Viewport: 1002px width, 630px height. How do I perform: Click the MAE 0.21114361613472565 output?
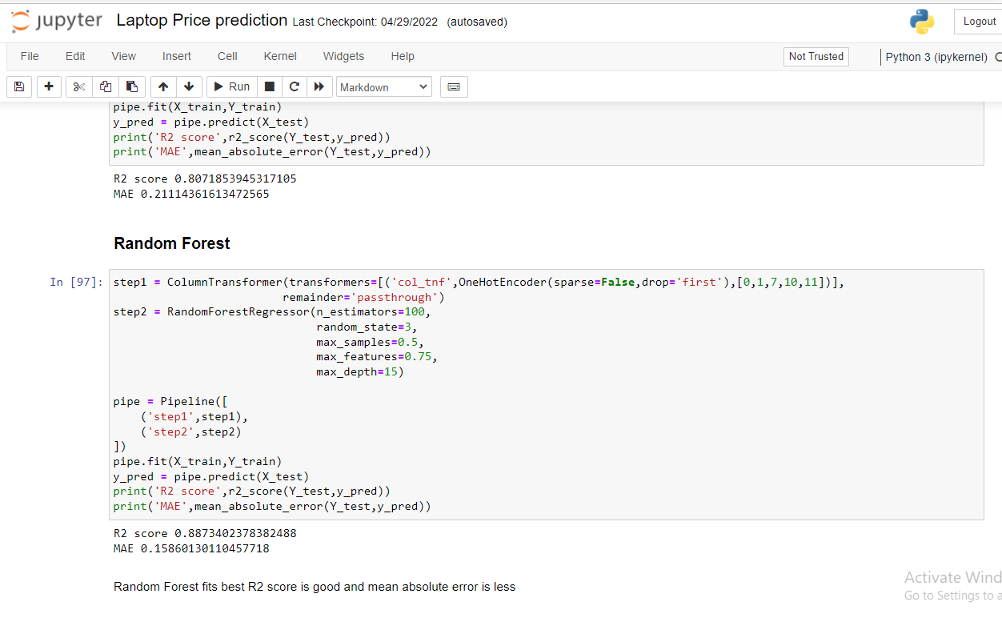pyautogui.click(x=191, y=194)
